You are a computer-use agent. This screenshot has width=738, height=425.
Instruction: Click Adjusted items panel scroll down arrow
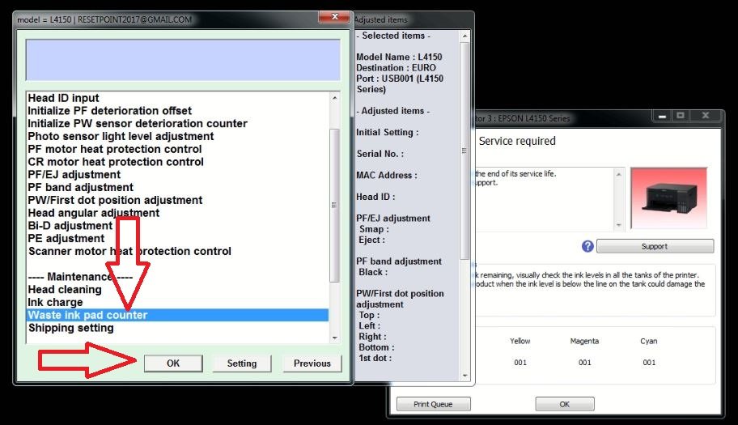(465, 375)
